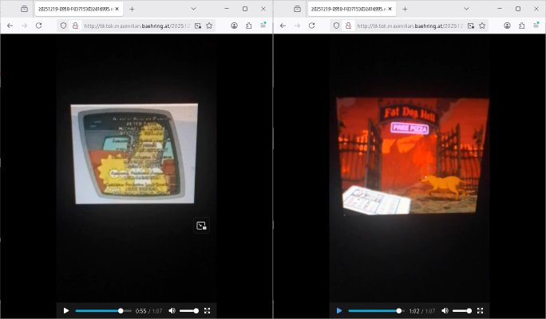Open a new tab in the right window

[x=405, y=9]
